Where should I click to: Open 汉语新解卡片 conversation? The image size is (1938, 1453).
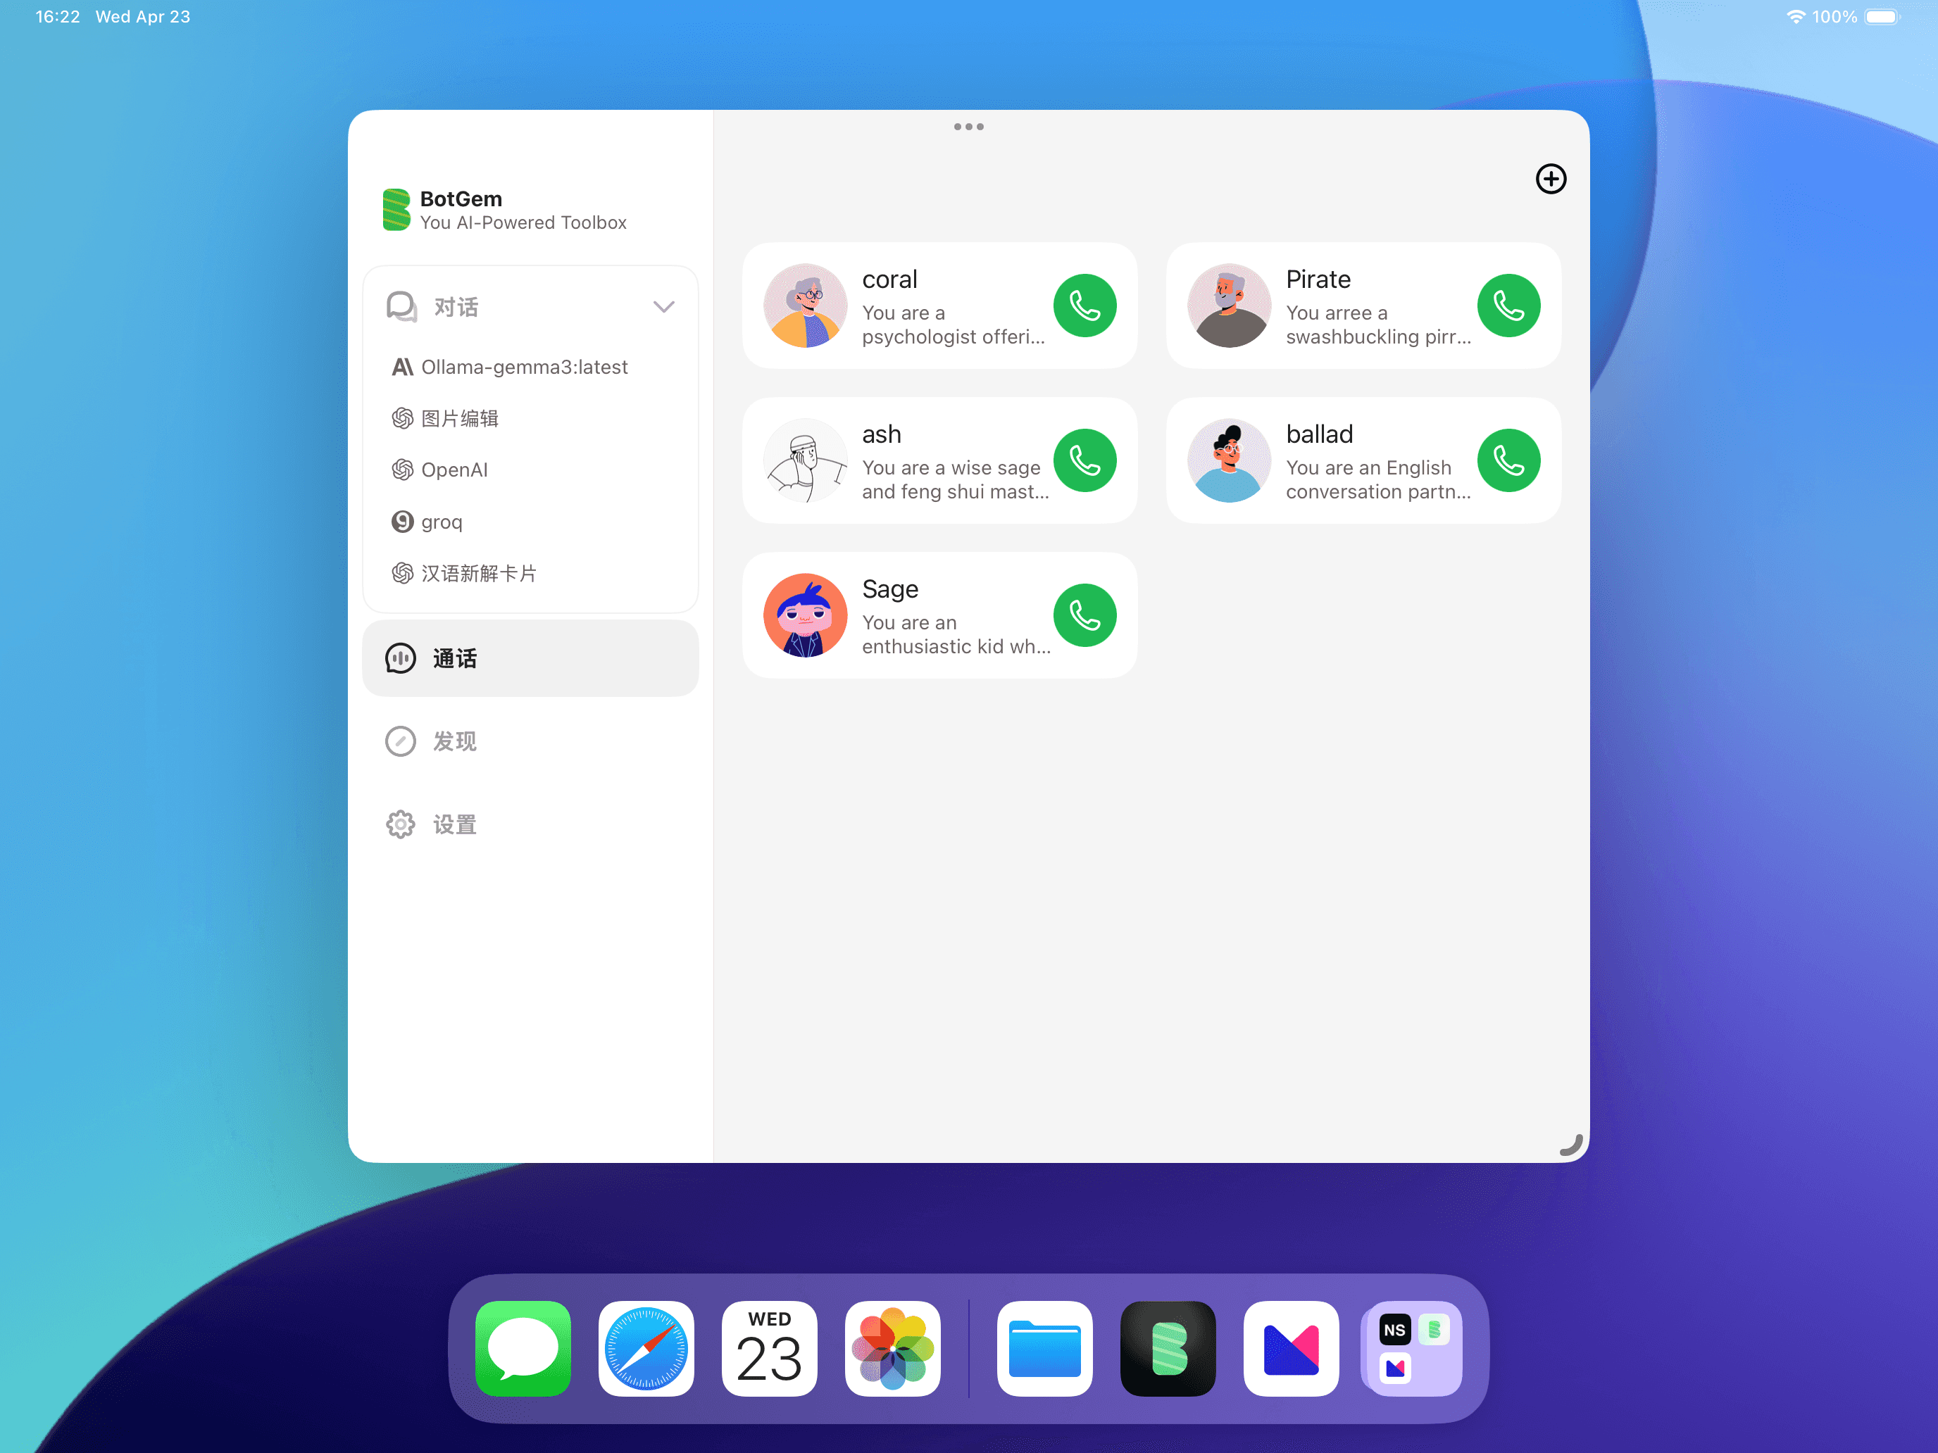(478, 574)
